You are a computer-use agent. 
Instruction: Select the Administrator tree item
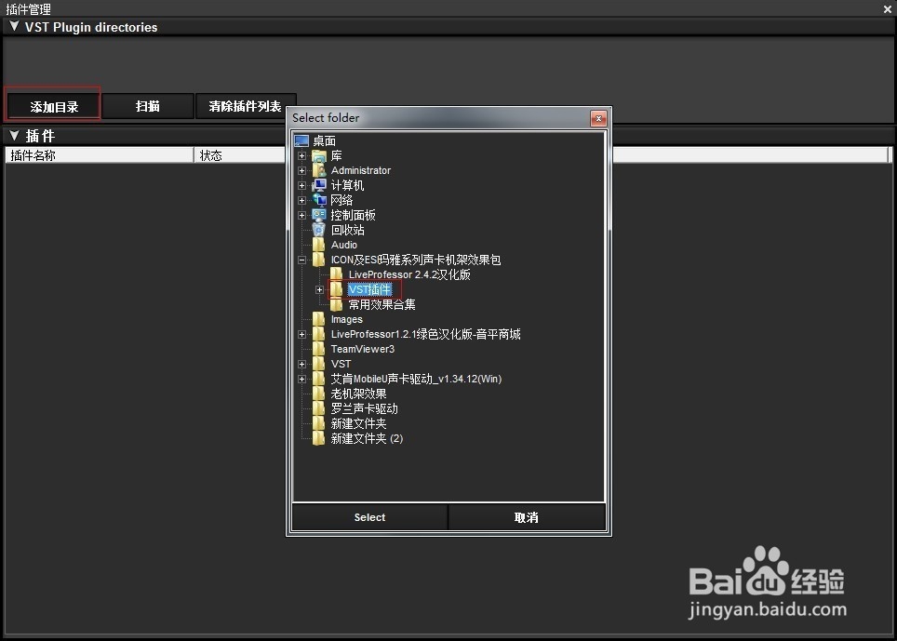(361, 170)
